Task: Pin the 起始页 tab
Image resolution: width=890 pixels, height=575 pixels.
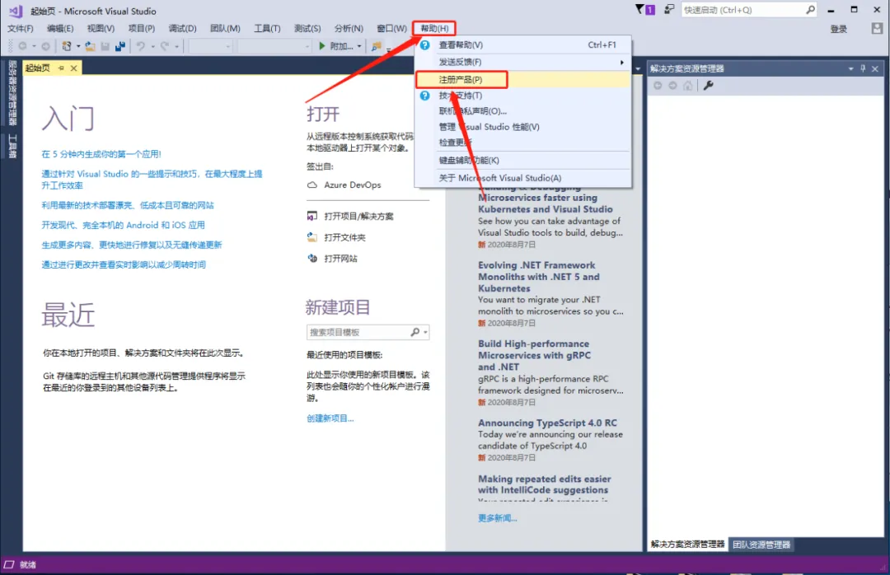Action: pos(61,68)
